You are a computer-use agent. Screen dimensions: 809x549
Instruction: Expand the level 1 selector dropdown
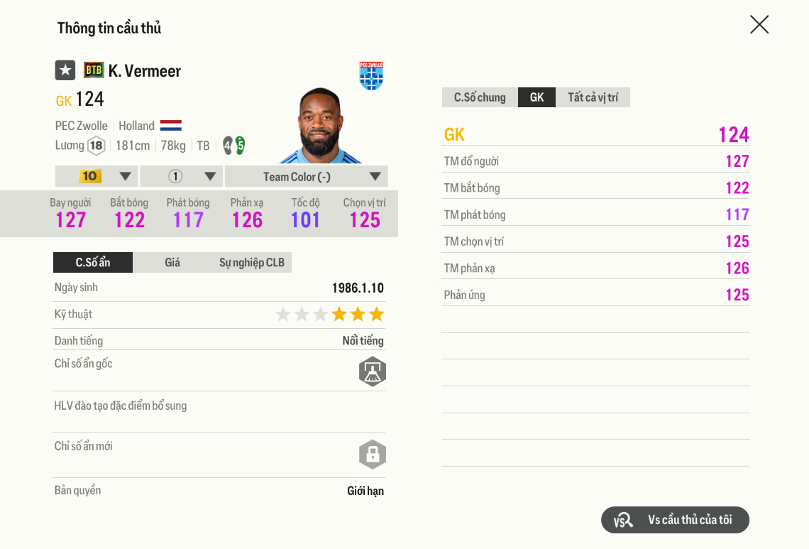point(182,176)
